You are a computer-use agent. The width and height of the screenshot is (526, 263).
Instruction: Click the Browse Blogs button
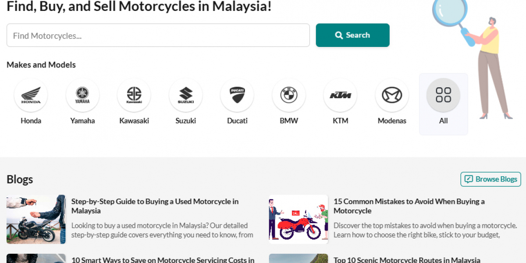coord(490,179)
